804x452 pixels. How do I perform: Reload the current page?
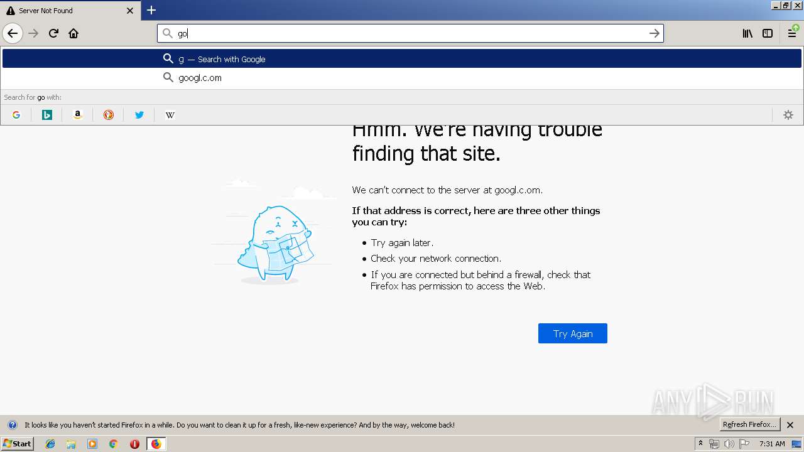coord(53,33)
